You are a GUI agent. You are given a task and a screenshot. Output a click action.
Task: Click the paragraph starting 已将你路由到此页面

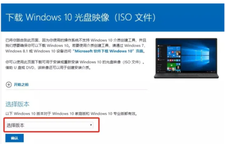click(x=76, y=46)
